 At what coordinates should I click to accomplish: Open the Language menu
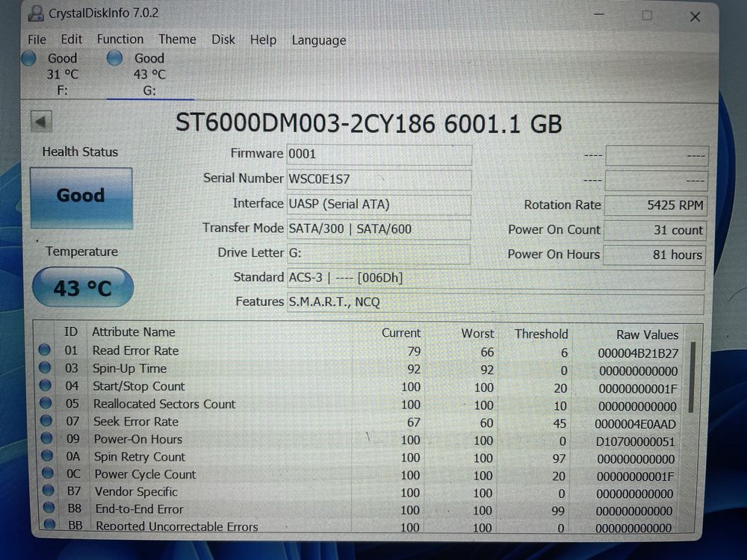coord(319,41)
